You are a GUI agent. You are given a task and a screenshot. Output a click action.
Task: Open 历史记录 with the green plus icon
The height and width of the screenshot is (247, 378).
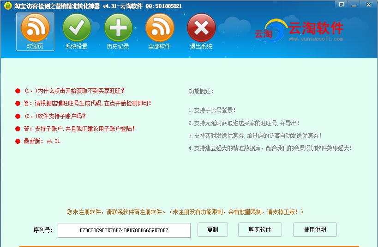click(x=118, y=31)
